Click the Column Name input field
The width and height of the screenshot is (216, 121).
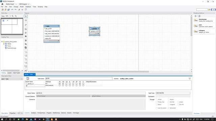91,93
